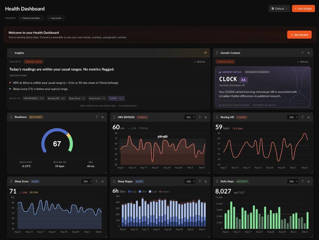Grab the Genetic Context drag handle
The height and width of the screenshot is (240, 319).
click(x=217, y=53)
